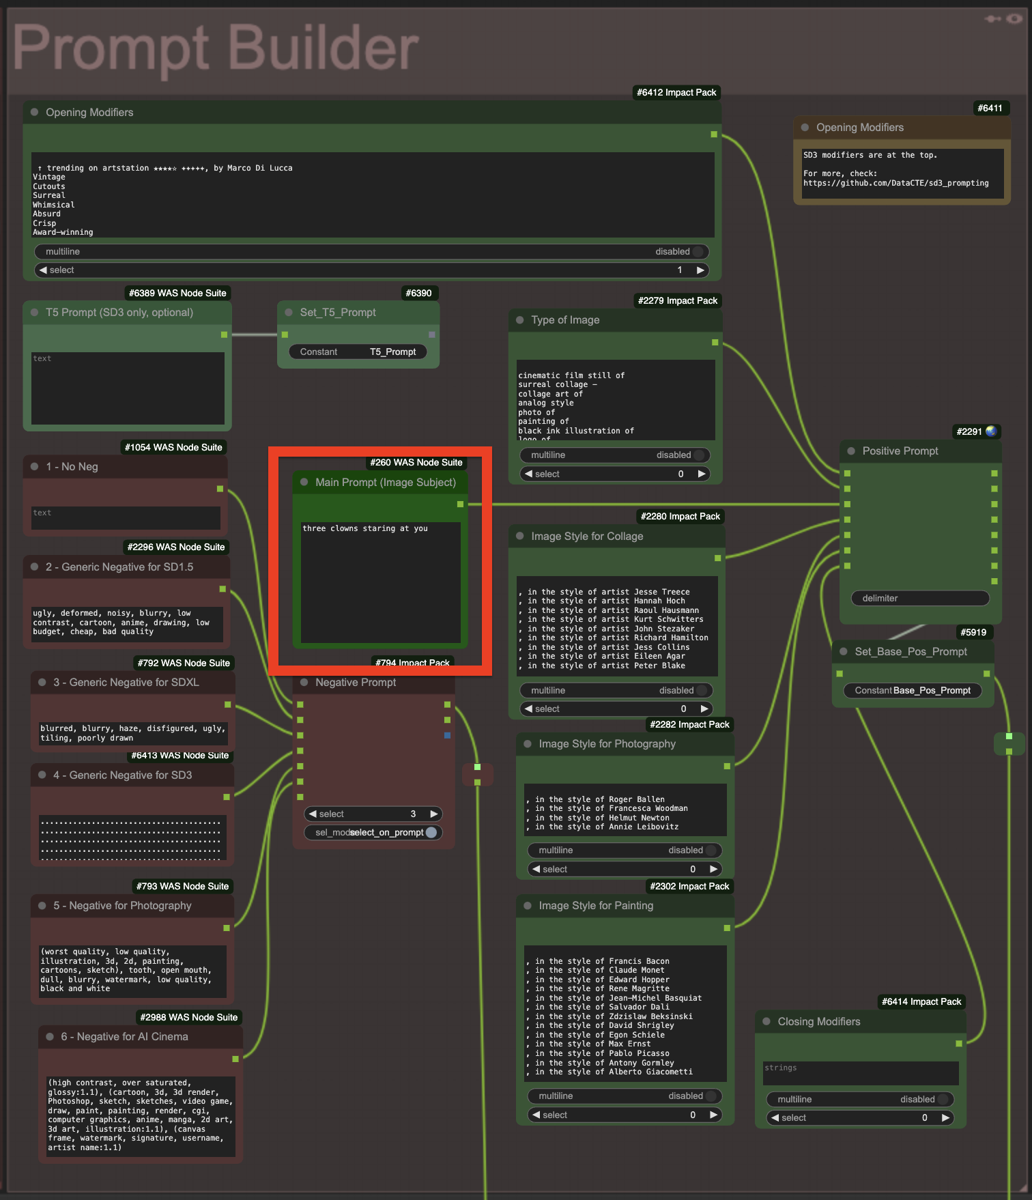The width and height of the screenshot is (1032, 1200).
Task: Toggle multiline in the left Opening Modifiers node
Action: (372, 252)
